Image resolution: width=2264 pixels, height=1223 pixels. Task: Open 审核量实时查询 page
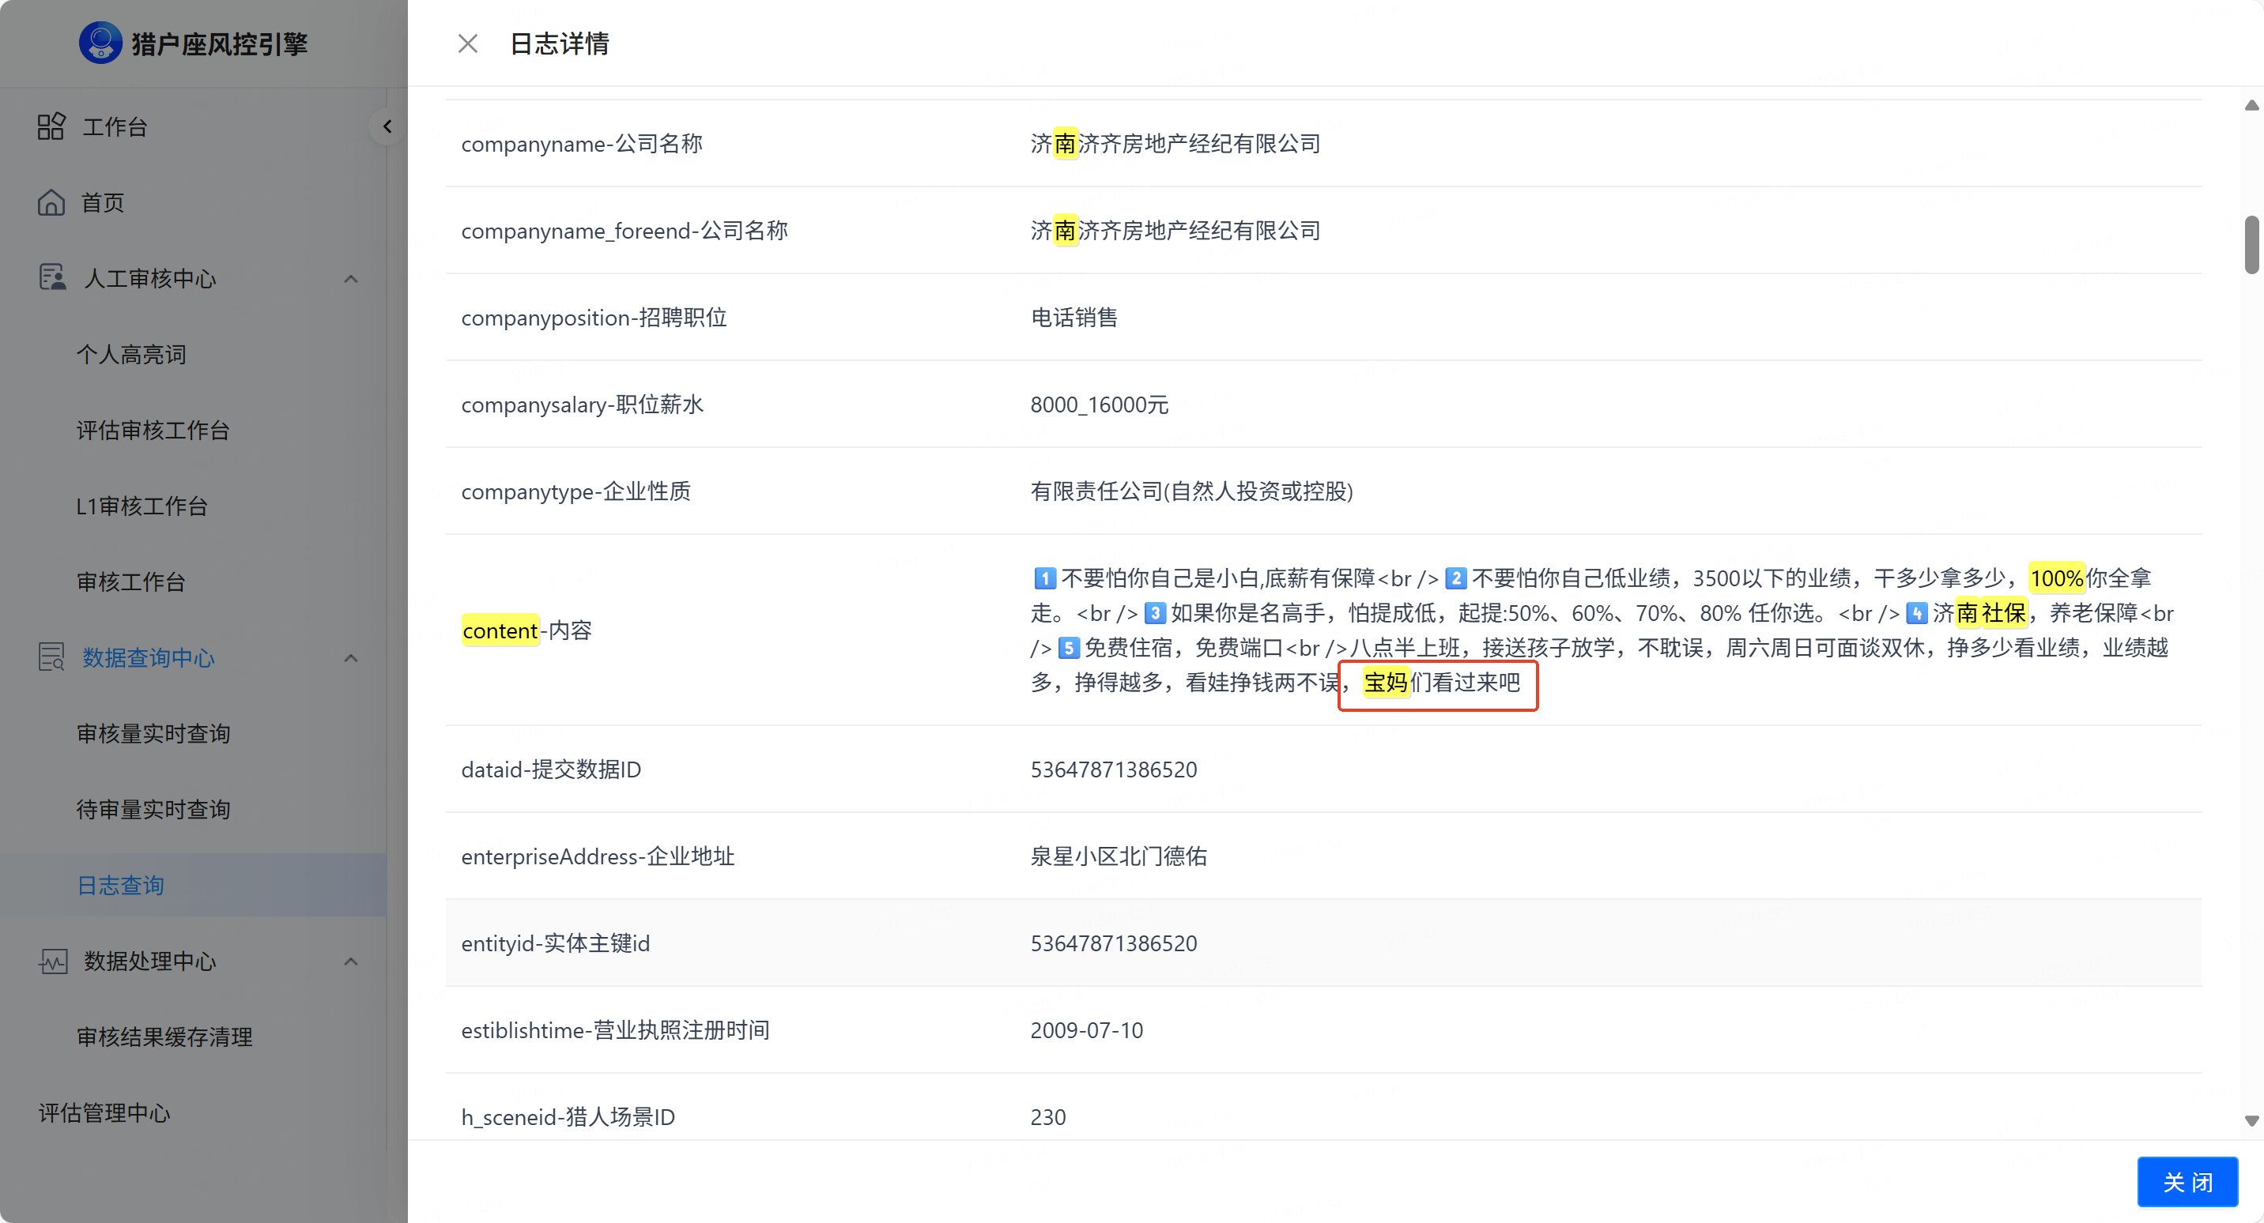(153, 734)
